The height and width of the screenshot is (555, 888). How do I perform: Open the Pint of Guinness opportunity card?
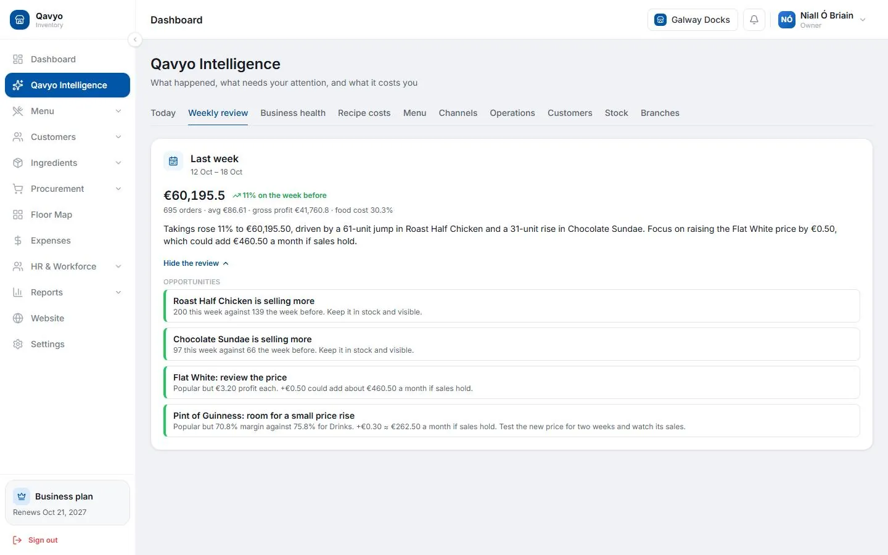click(x=512, y=421)
